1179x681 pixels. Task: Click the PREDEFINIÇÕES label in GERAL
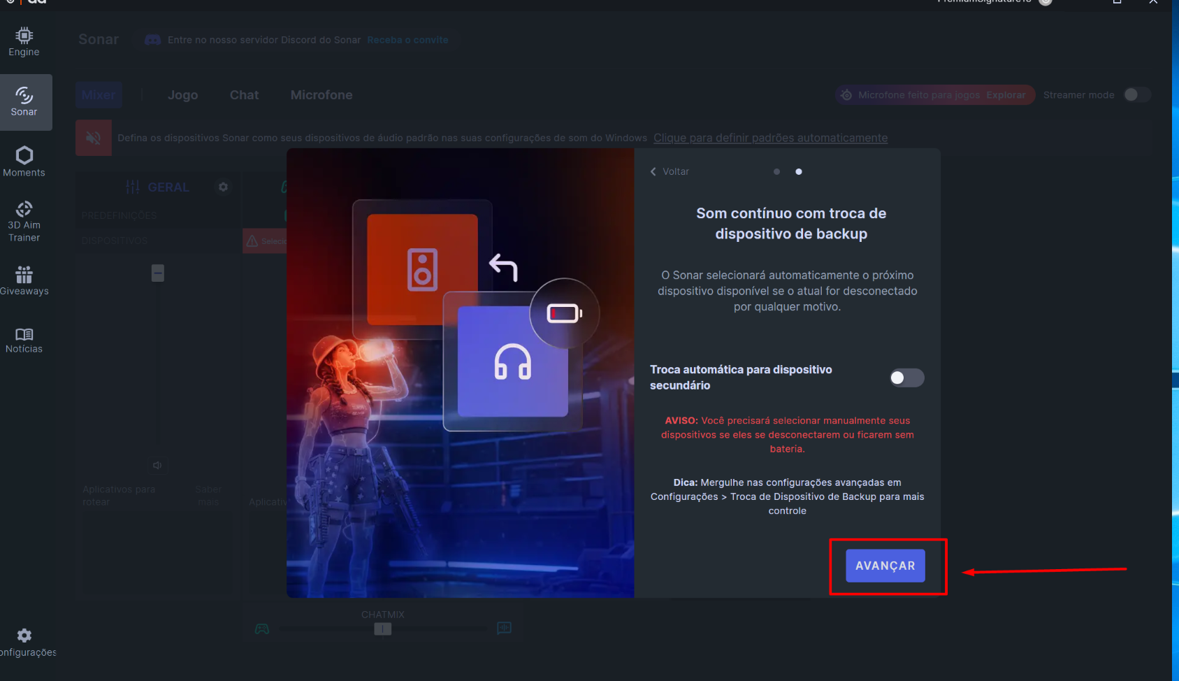(x=119, y=215)
